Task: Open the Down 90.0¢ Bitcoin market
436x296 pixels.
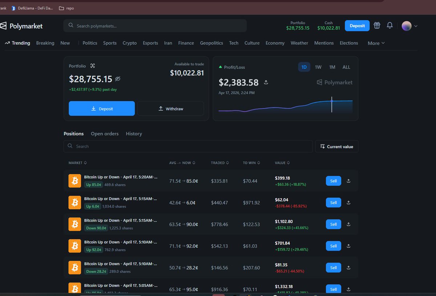Action: pyautogui.click(x=121, y=220)
